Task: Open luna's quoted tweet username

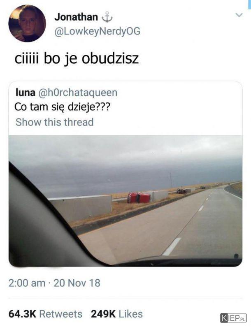Action: [26, 93]
